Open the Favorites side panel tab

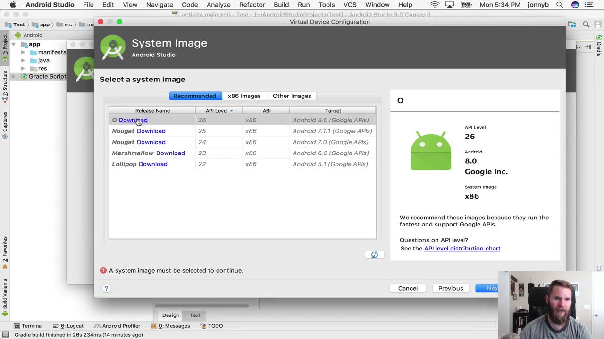pos(5,253)
